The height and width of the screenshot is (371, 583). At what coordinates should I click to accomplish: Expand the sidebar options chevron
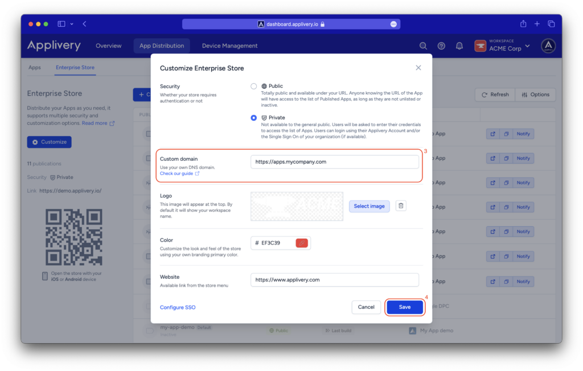[72, 24]
